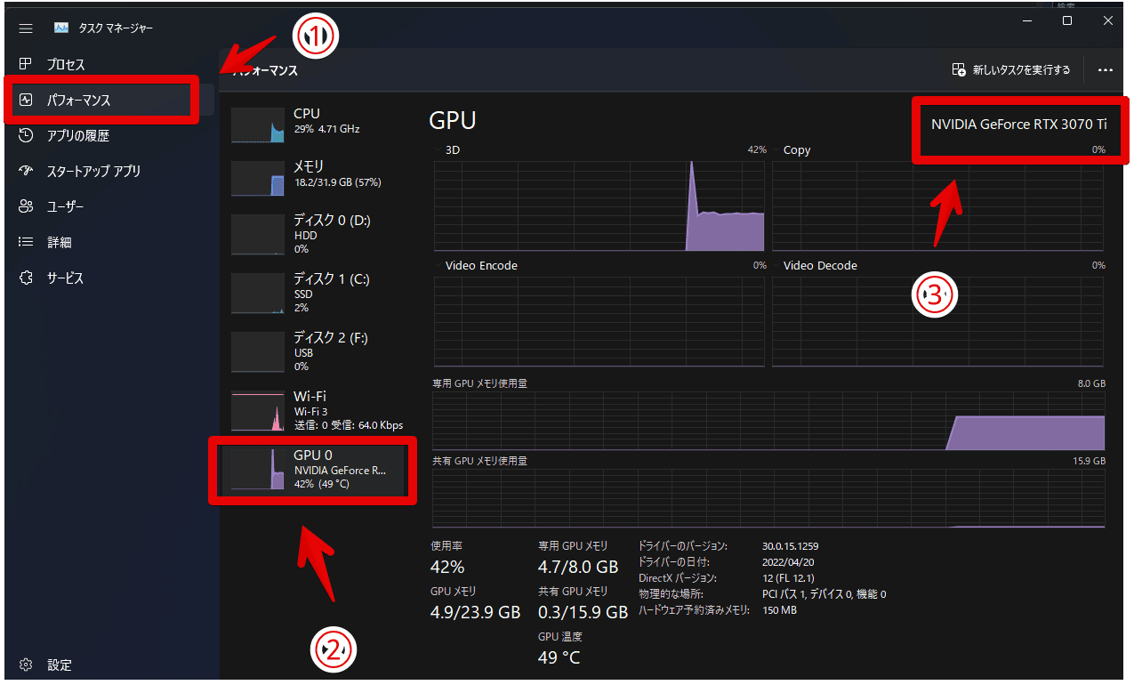
Task: Select the パフォーマンス (Performance) page
Action: pyautogui.click(x=109, y=101)
